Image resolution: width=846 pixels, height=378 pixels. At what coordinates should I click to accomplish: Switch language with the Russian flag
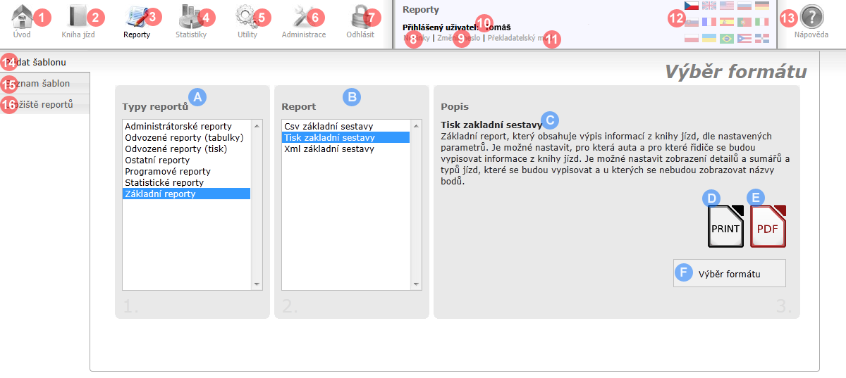(x=744, y=6)
